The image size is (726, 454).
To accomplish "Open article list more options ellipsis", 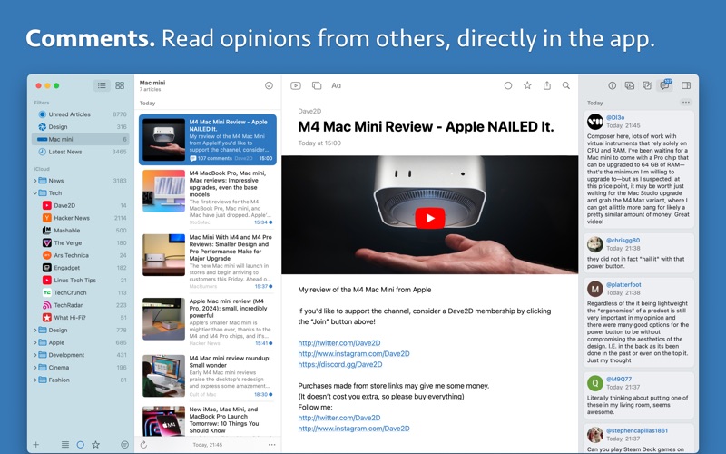I will point(271,445).
